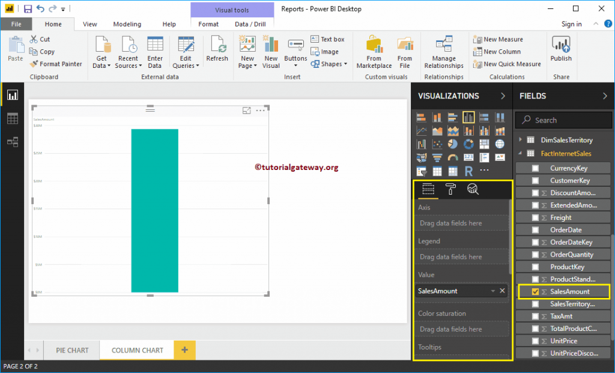Open the Format tab under Visual tools
The image size is (615, 373).
click(x=208, y=24)
